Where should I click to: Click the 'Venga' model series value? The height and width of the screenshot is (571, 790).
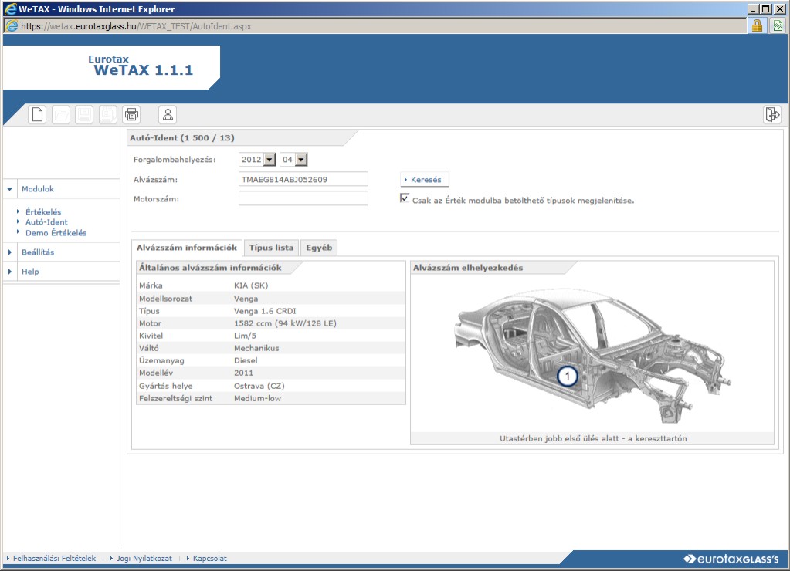click(246, 299)
